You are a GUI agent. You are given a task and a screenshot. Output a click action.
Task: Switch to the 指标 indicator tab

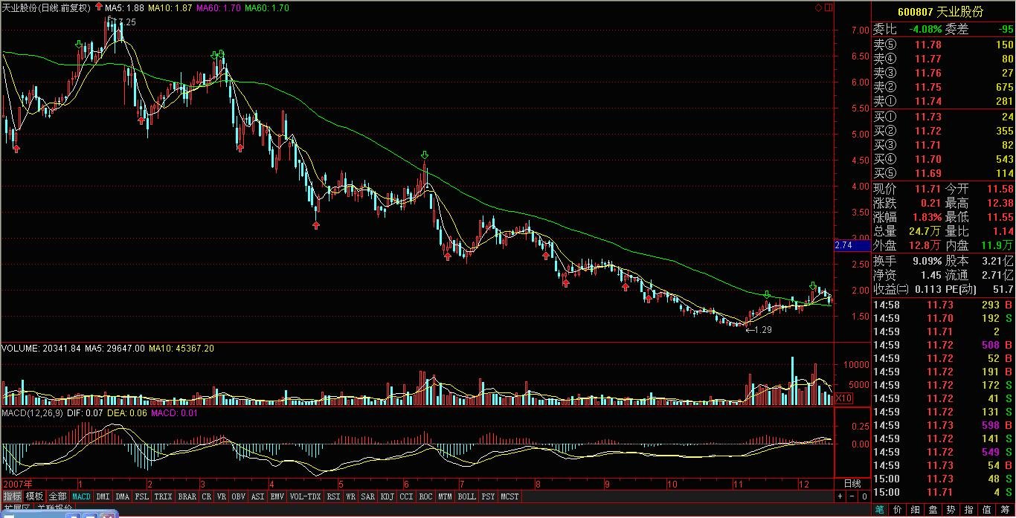(x=12, y=496)
